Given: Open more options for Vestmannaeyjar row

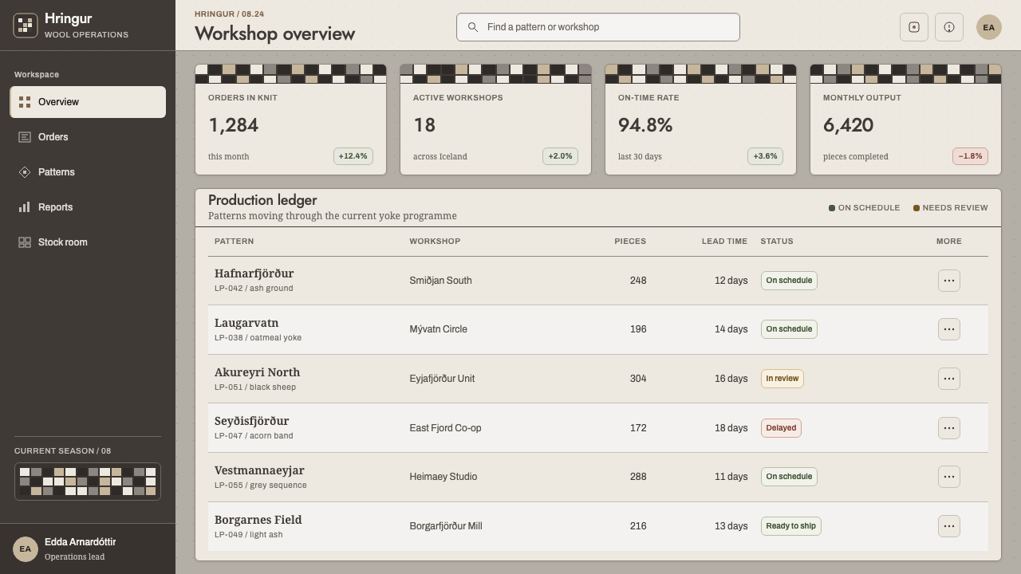Looking at the screenshot, I should tap(949, 477).
